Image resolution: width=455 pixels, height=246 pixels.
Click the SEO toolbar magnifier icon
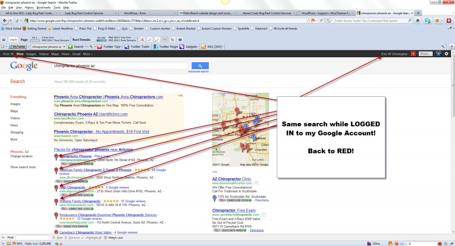pyautogui.click(x=149, y=40)
